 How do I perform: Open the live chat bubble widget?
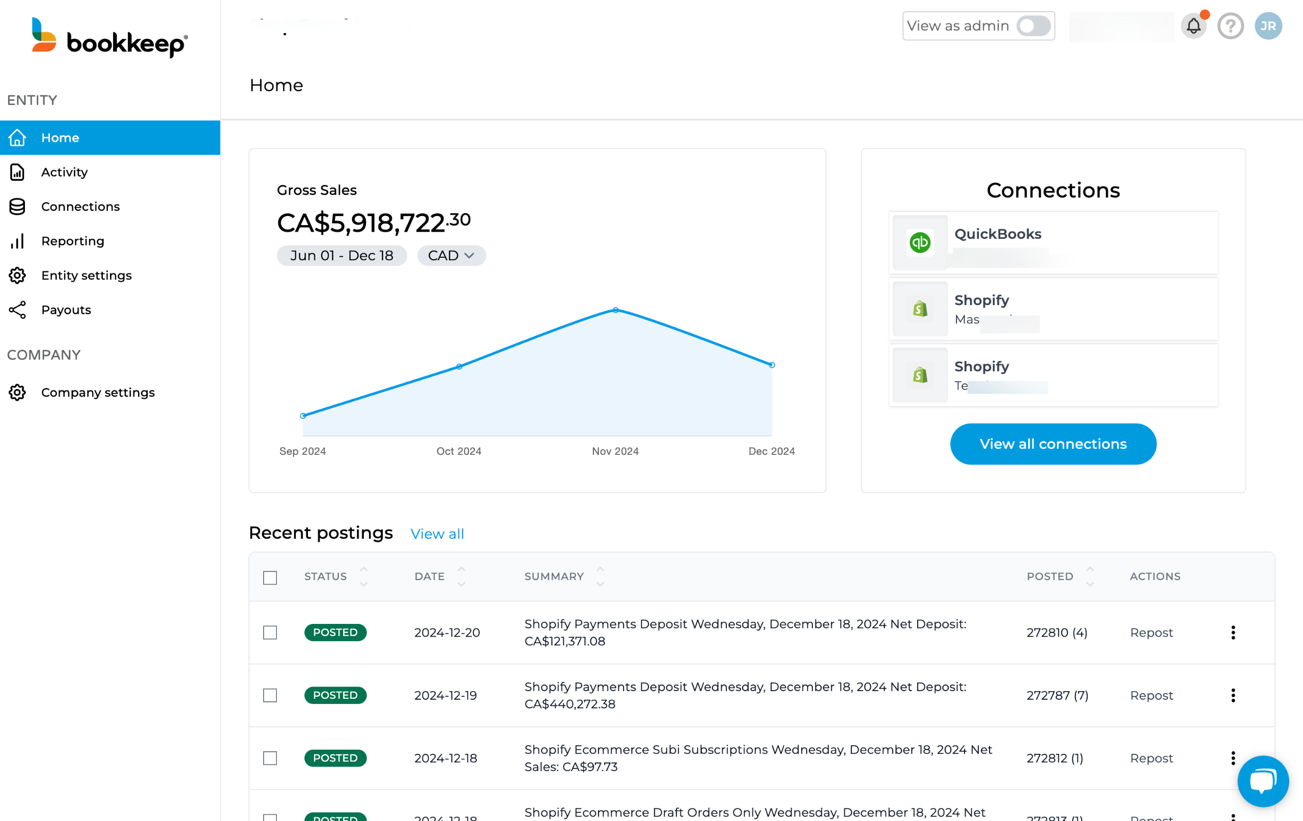(1262, 780)
